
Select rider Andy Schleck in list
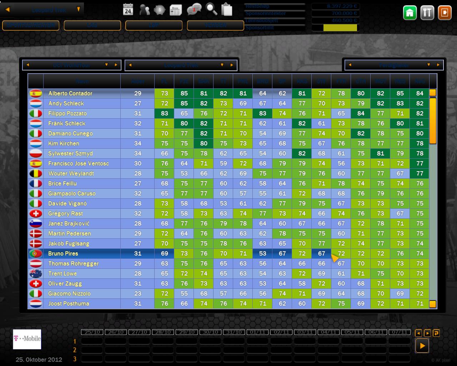coord(66,103)
